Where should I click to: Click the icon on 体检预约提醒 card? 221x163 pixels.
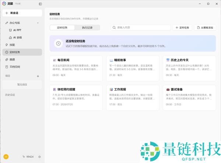(x=55, y=89)
